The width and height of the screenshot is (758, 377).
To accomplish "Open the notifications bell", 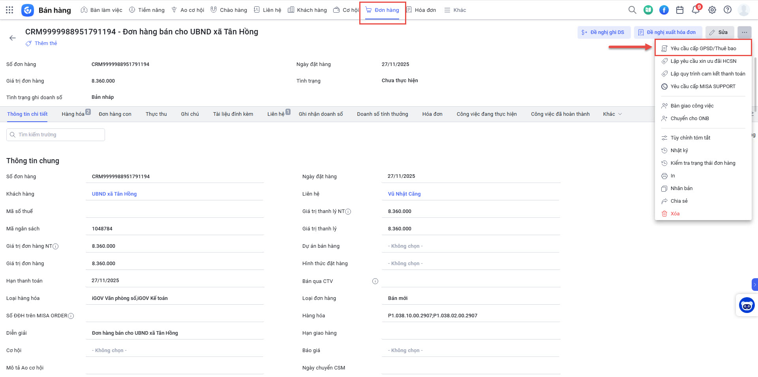I will point(696,10).
